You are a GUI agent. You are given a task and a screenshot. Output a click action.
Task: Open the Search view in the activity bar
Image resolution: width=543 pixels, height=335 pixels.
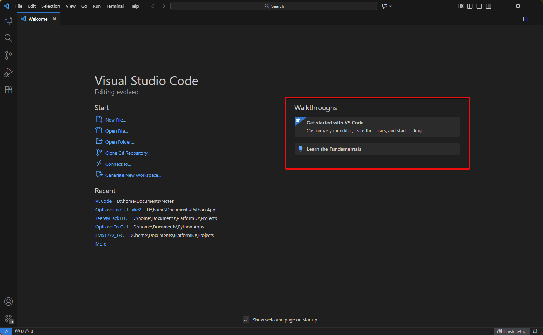point(9,38)
